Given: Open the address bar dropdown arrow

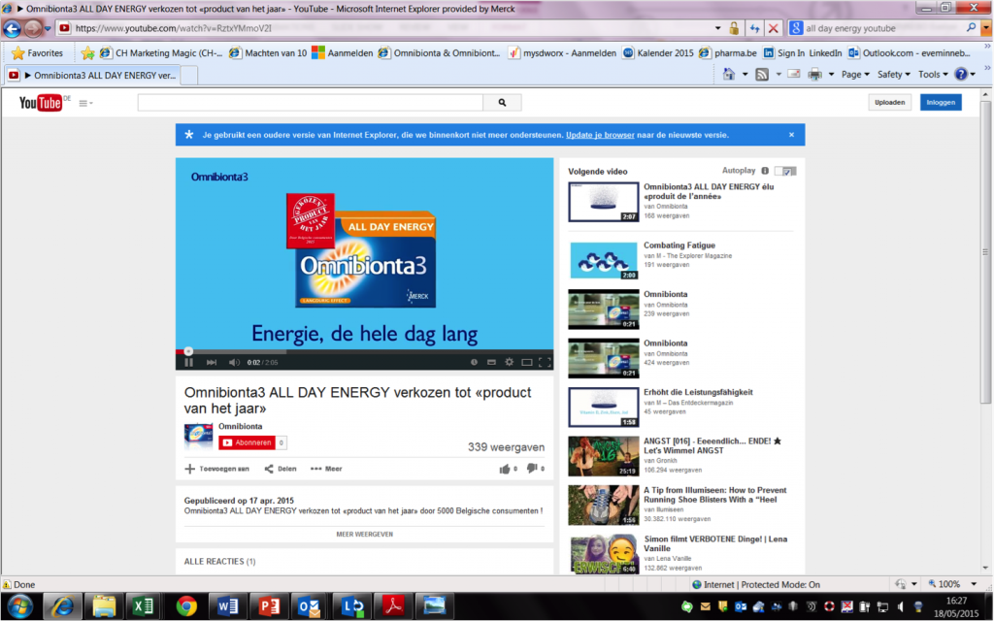Looking at the screenshot, I should (x=717, y=28).
